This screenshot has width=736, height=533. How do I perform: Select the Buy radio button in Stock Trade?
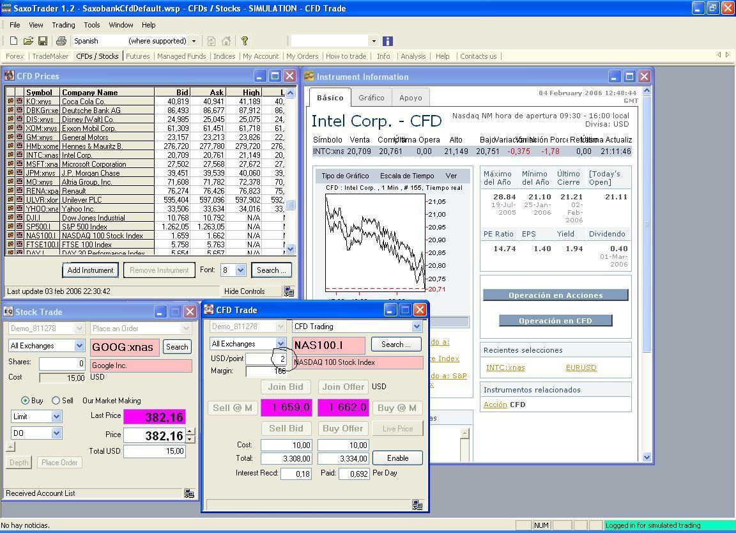pyautogui.click(x=25, y=401)
